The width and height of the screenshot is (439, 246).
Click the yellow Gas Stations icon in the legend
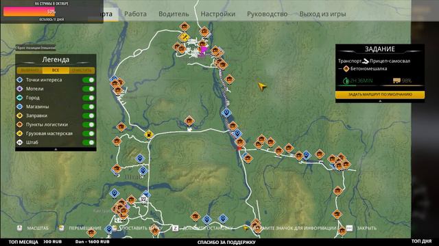tap(20, 115)
